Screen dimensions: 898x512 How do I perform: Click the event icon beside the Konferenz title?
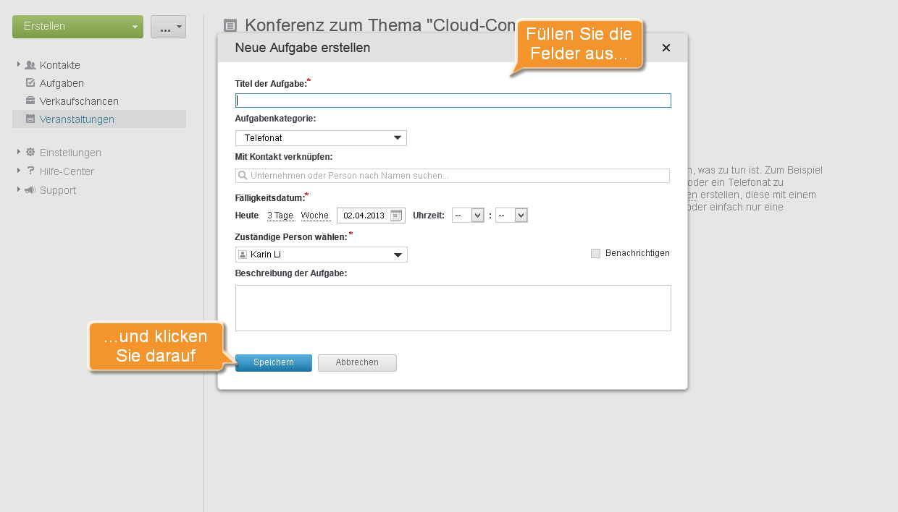pyautogui.click(x=230, y=26)
